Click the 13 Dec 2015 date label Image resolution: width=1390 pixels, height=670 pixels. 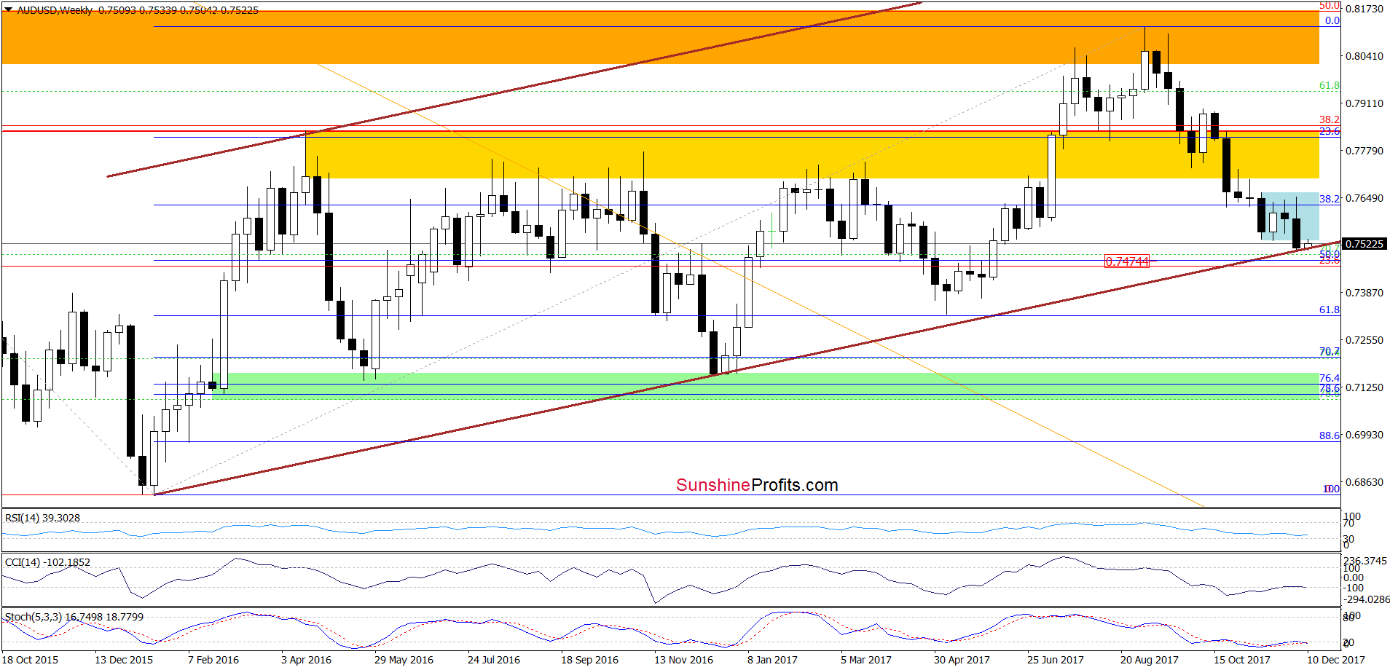(124, 660)
